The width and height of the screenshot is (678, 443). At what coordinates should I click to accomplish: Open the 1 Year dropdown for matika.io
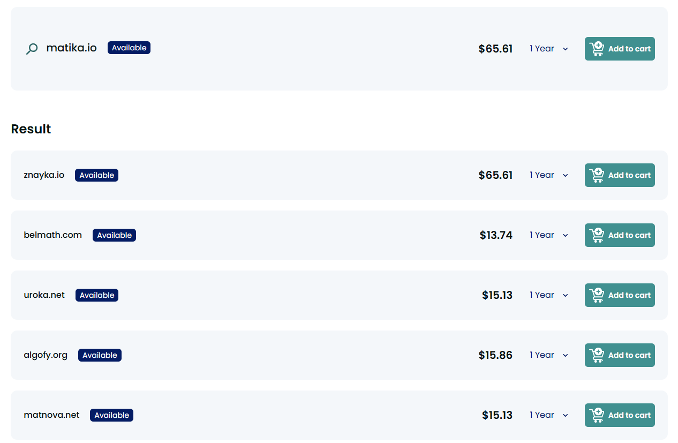point(548,49)
